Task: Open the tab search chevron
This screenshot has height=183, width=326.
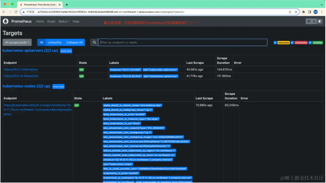Action: click(x=321, y=5)
